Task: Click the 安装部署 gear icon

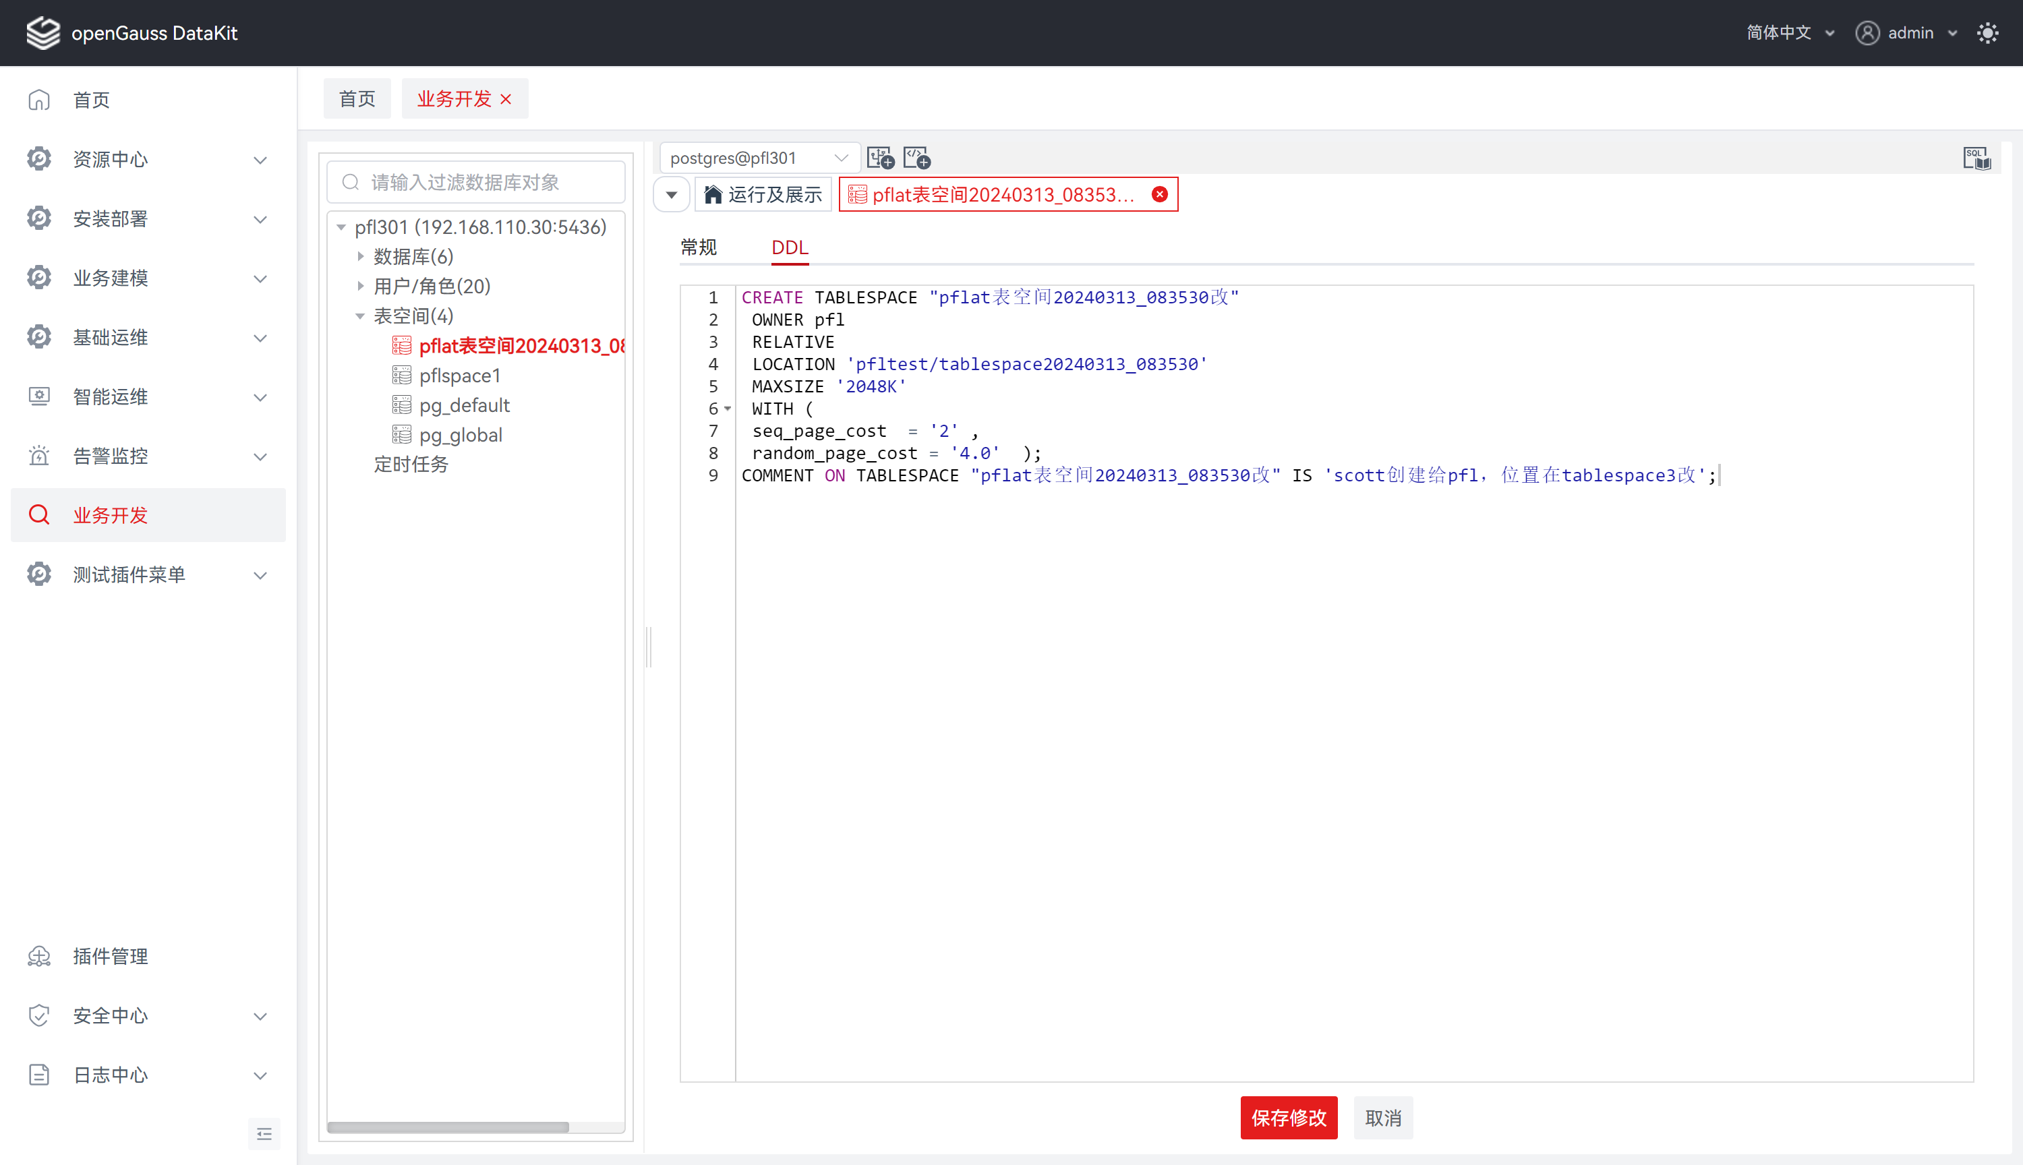Action: coord(39,218)
